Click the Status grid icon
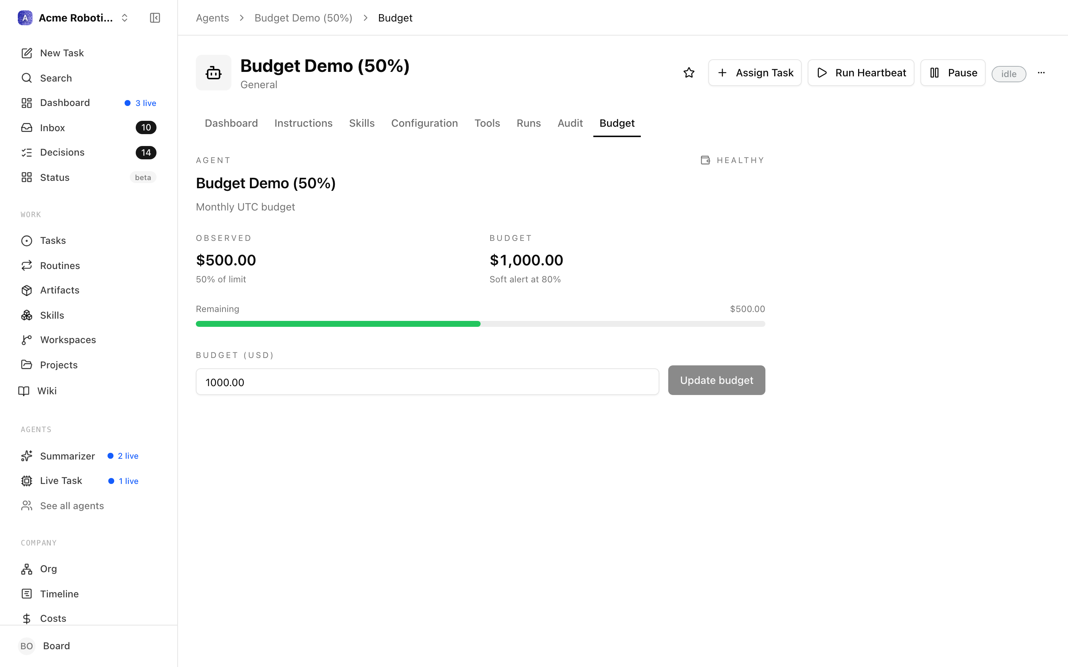Screen dimensions: 1068x667 (x=27, y=177)
